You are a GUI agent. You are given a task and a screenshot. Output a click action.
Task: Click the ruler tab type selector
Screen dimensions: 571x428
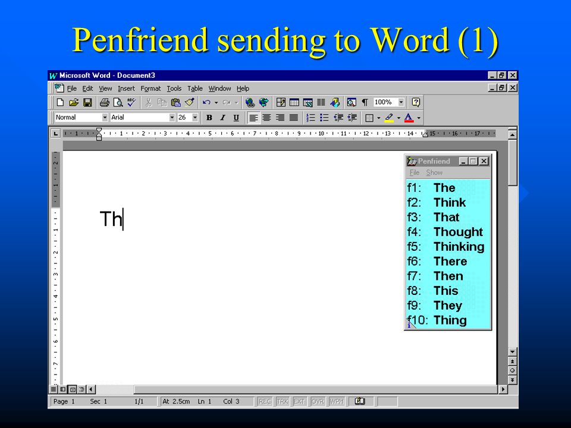(55, 134)
